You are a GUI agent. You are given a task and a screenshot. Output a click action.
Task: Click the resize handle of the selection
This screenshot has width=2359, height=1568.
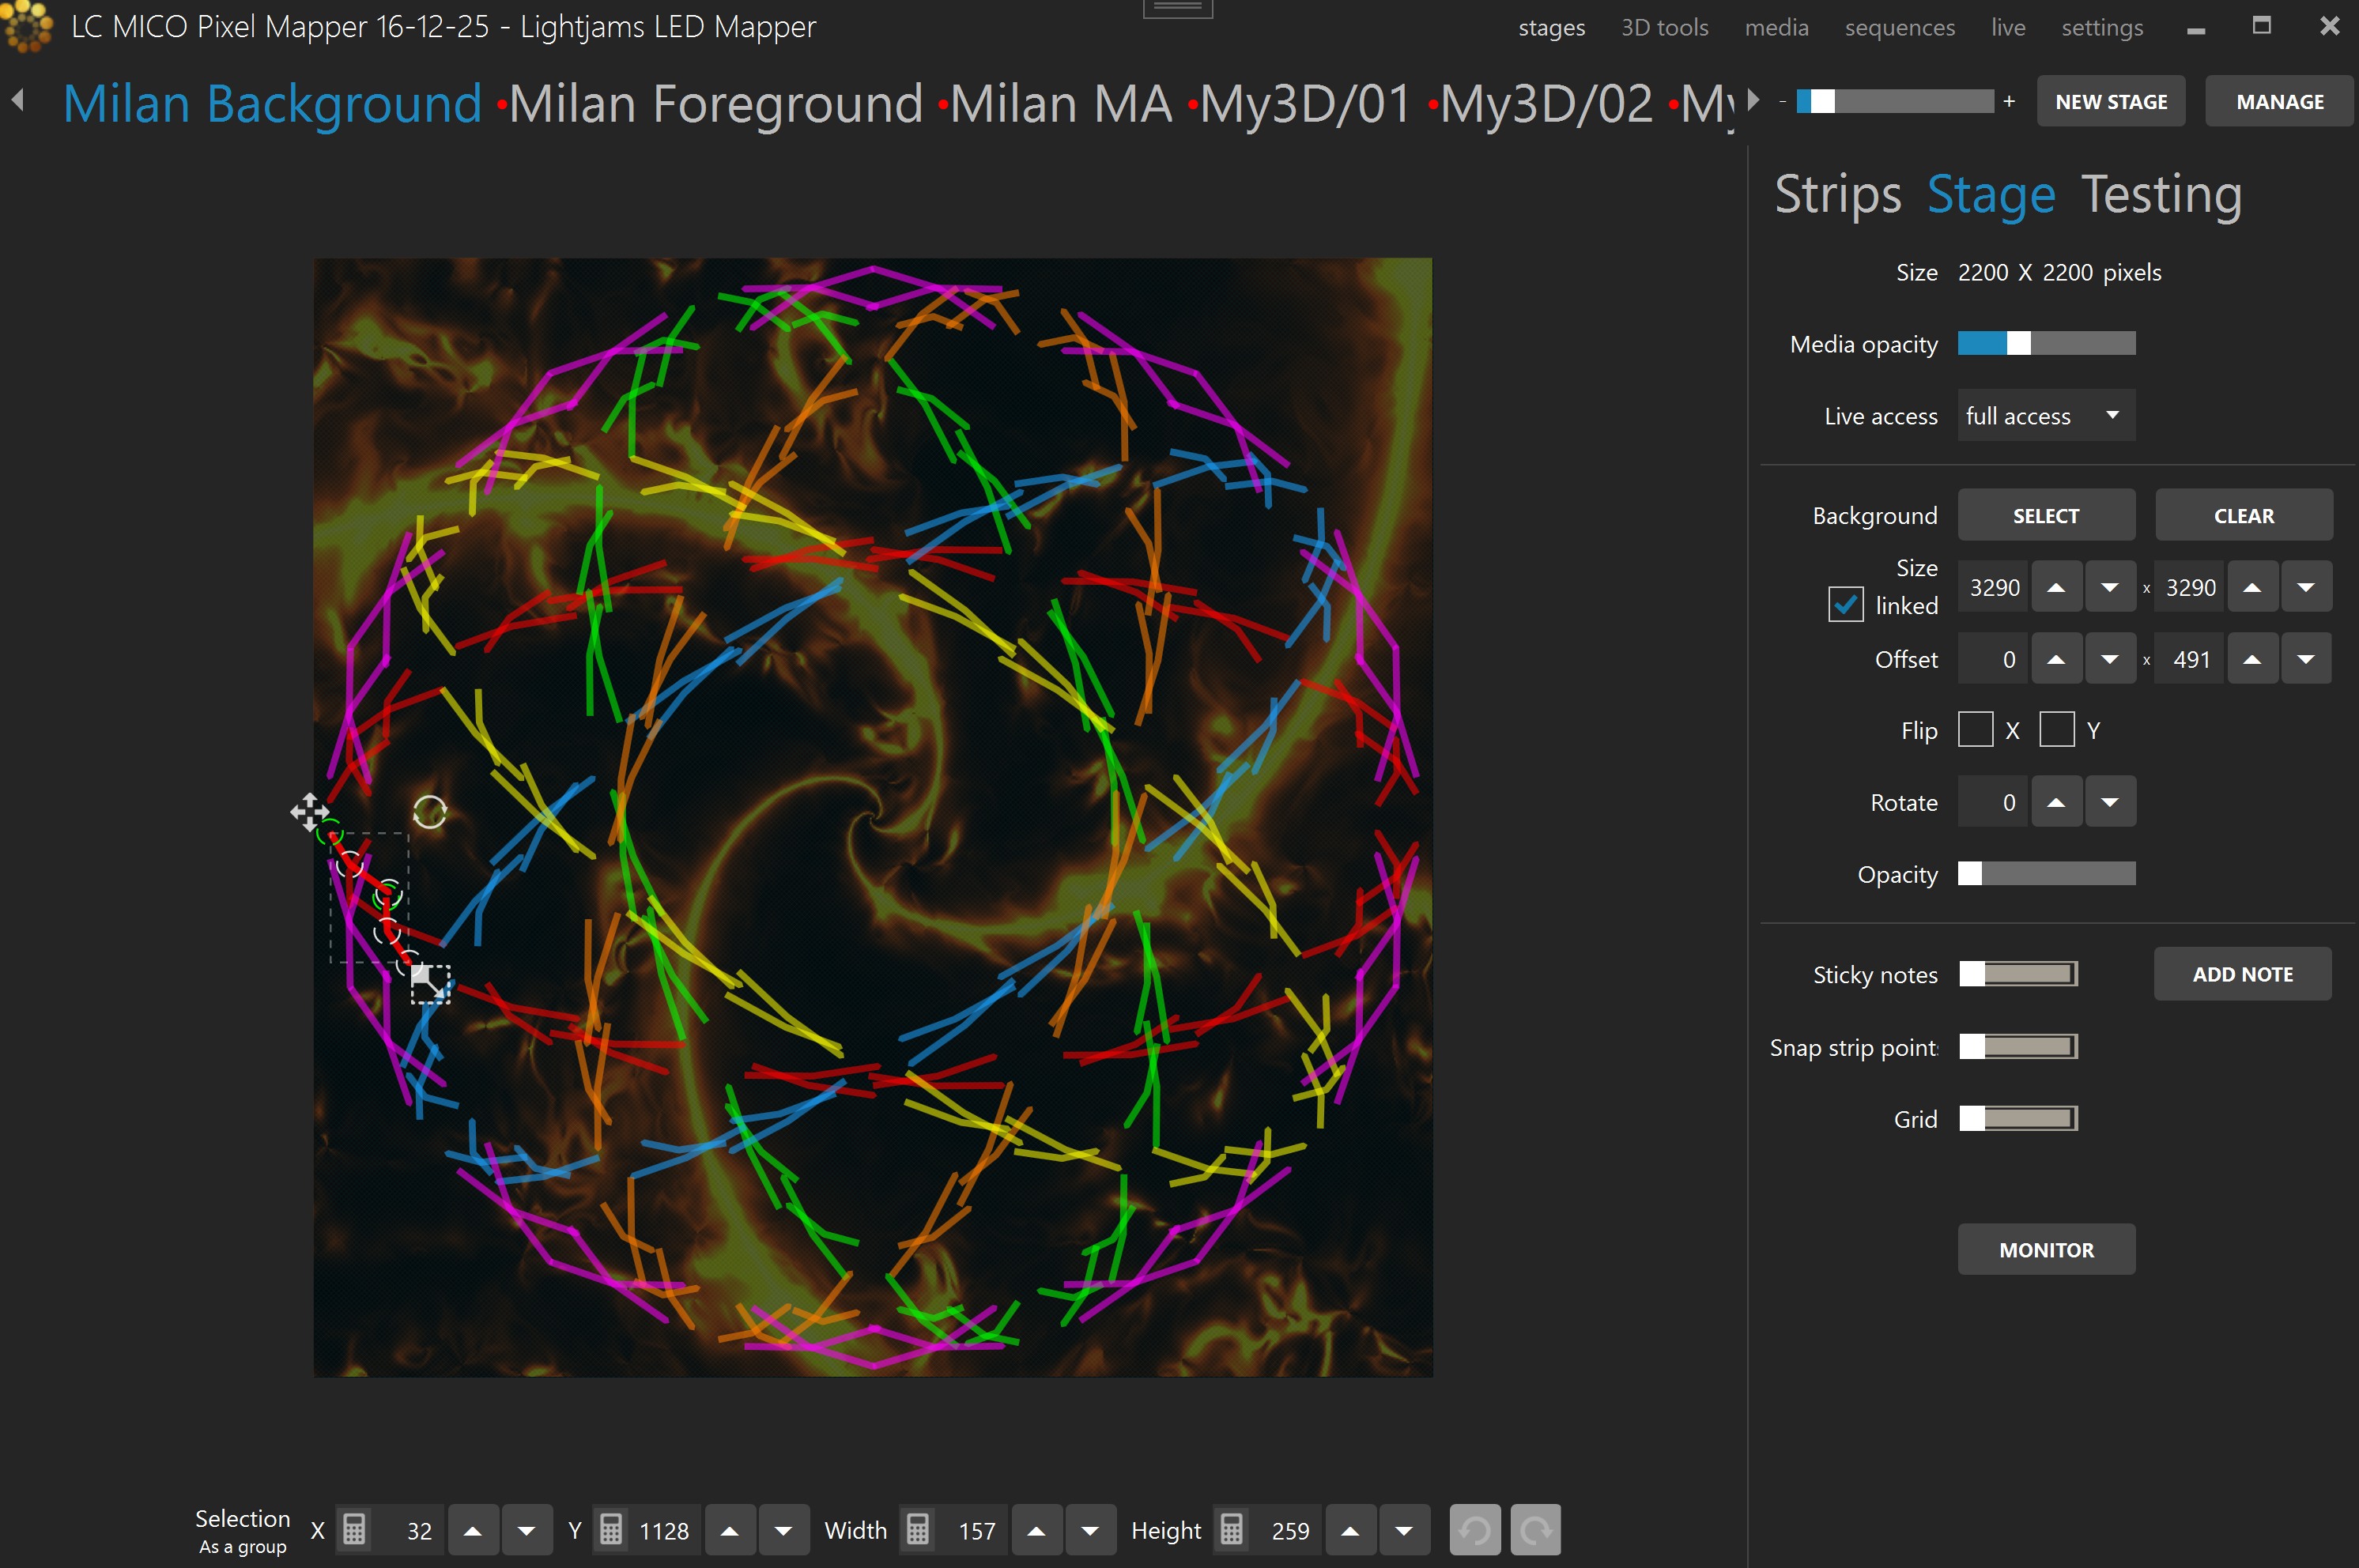(430, 983)
